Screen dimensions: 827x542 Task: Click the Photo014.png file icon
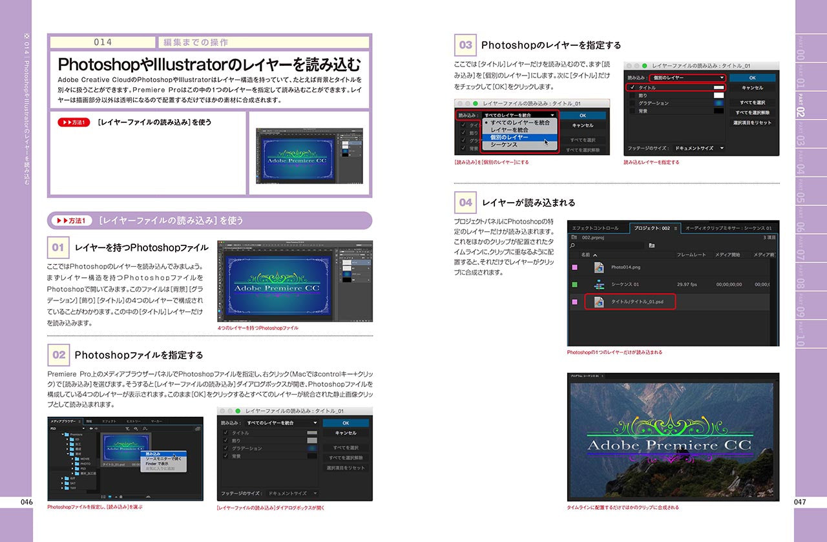point(598,267)
